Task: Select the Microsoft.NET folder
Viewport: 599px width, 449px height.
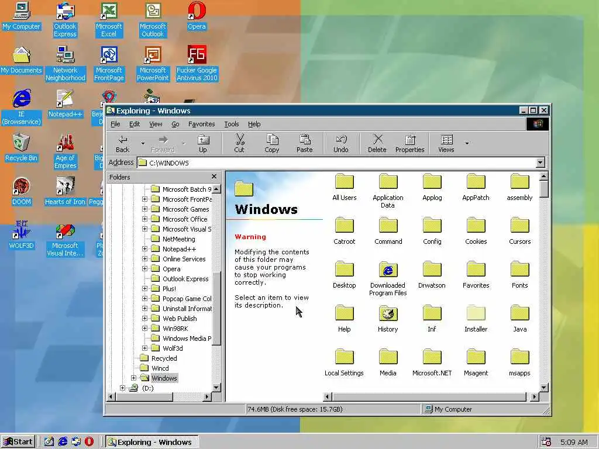Action: click(x=432, y=362)
